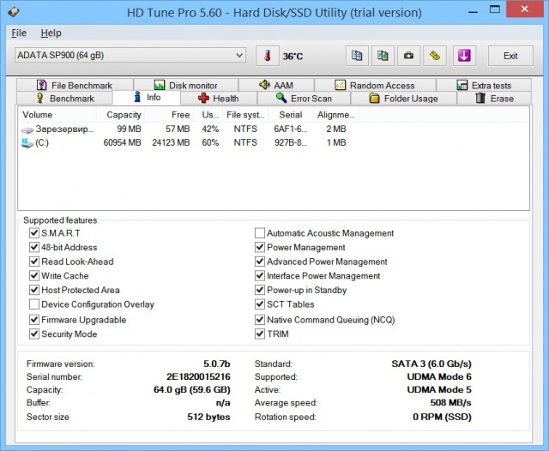This screenshot has height=451, width=549.
Task: Click the green copy screenshot icon
Action: (x=383, y=56)
